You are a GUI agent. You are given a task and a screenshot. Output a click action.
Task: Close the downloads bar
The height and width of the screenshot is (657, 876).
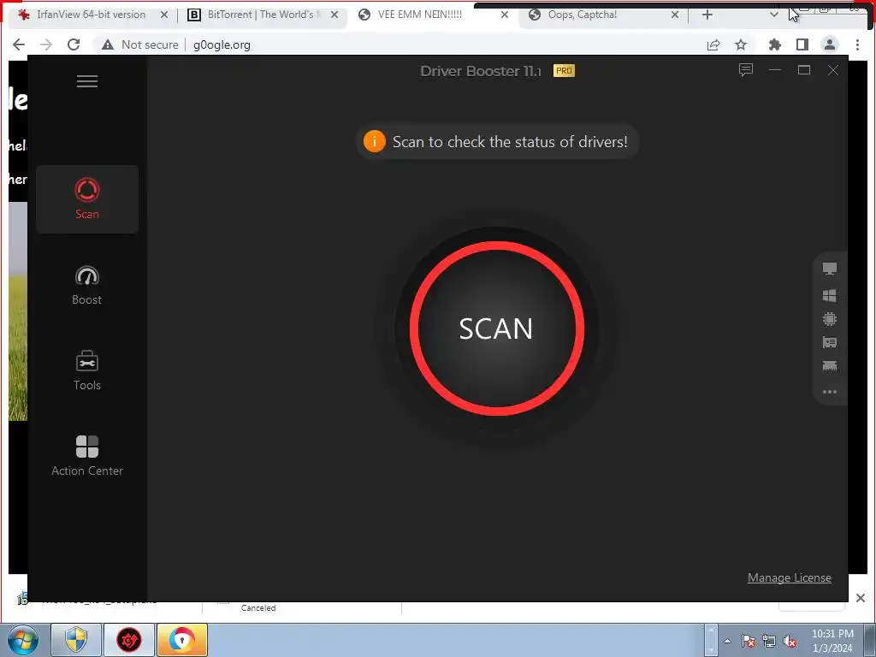(x=861, y=598)
